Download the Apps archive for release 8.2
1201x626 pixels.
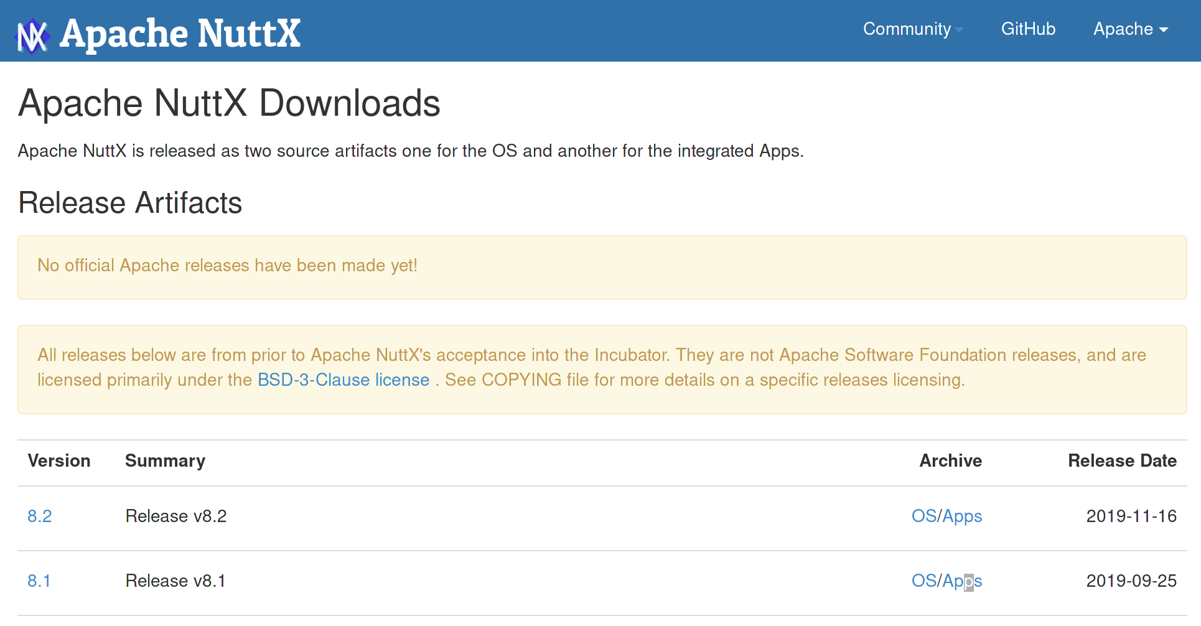962,516
